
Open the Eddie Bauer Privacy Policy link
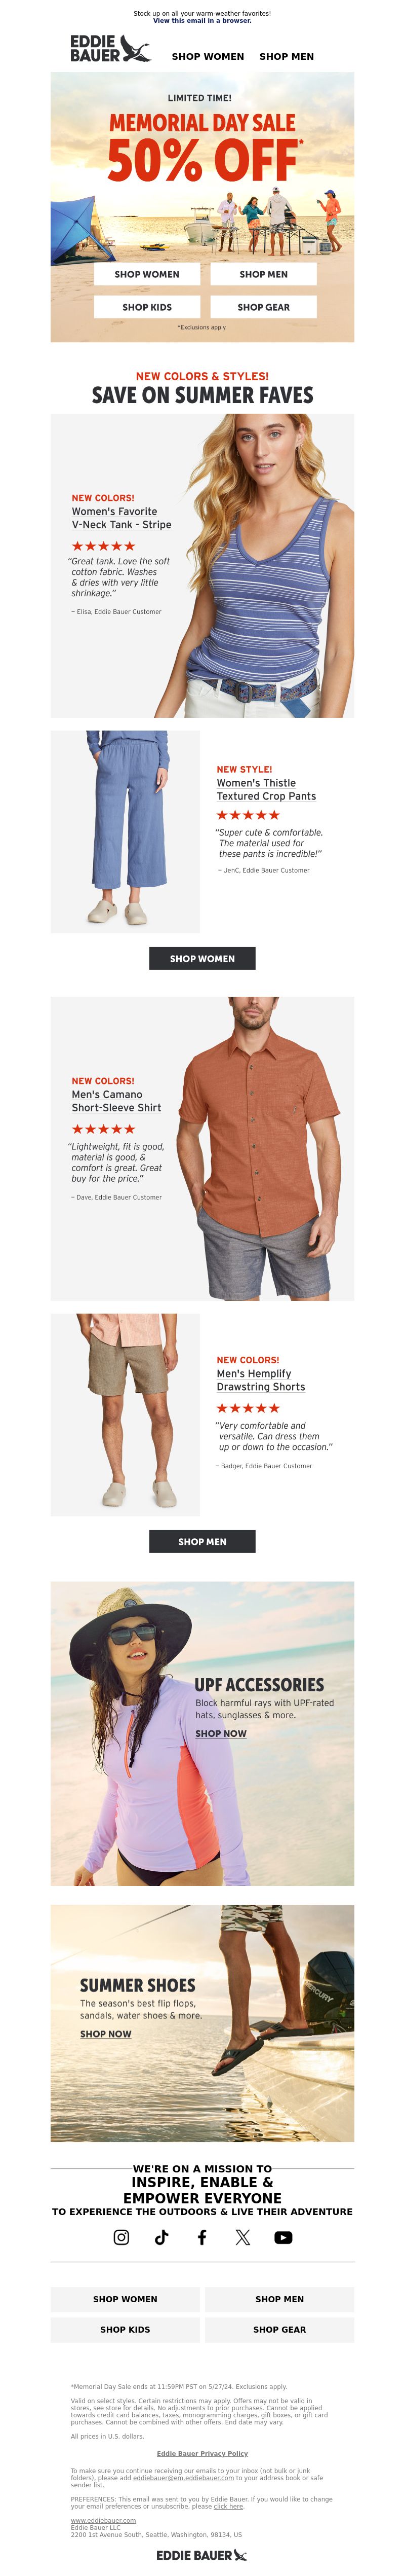click(202, 2452)
